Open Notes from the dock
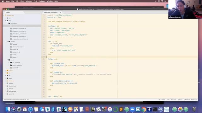This screenshot has height=113, width=202. point(36,109)
